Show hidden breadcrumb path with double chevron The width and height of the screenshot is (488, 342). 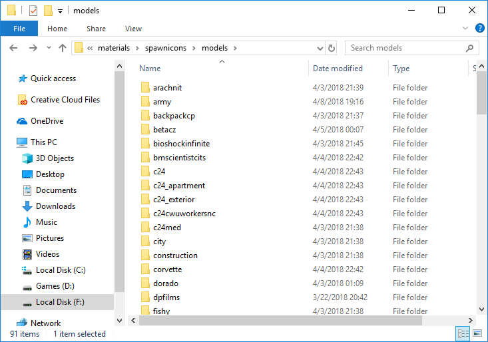click(90, 48)
